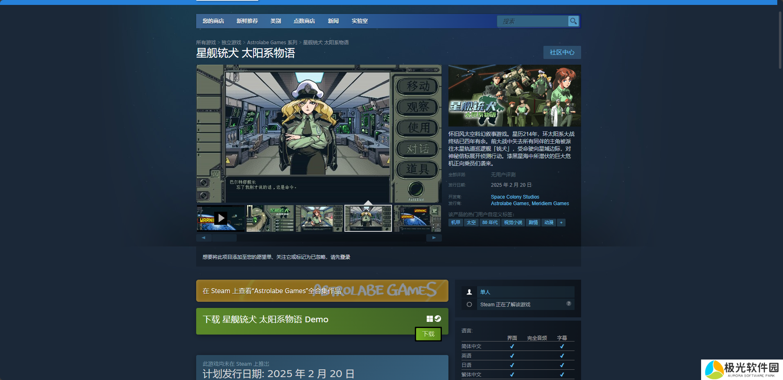Click the help question mark icon
Viewport: 783px width, 380px height.
click(568, 303)
